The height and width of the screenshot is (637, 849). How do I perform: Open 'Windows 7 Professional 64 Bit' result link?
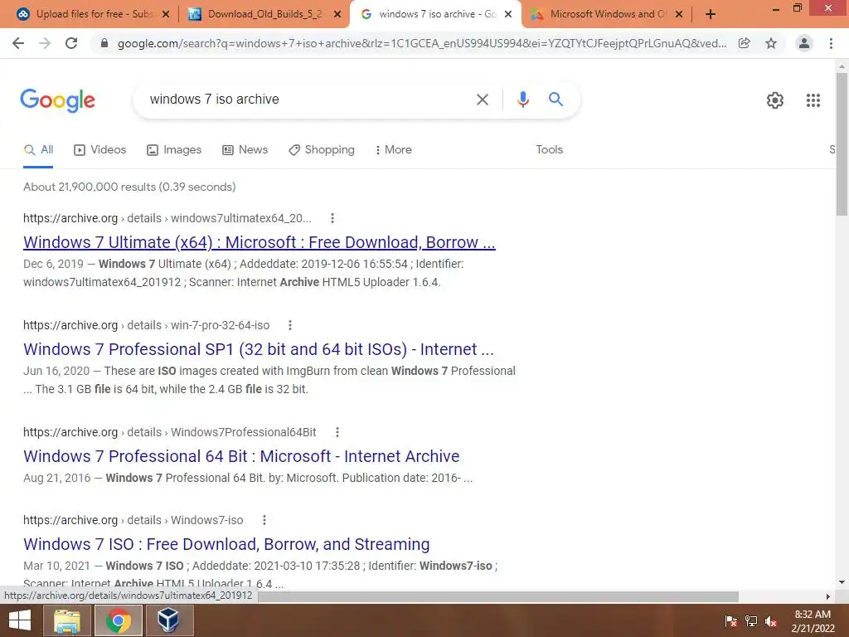coord(241,457)
